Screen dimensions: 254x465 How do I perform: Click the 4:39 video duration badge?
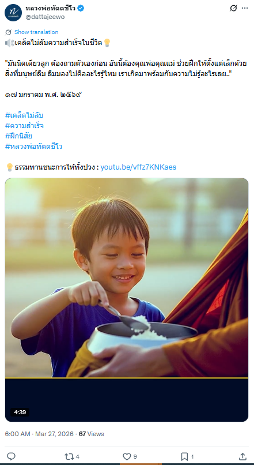[20, 412]
